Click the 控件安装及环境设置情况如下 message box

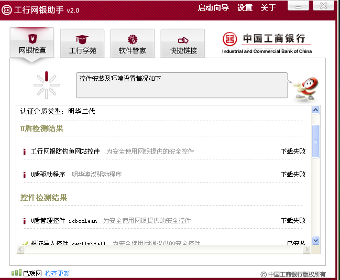coord(182,85)
